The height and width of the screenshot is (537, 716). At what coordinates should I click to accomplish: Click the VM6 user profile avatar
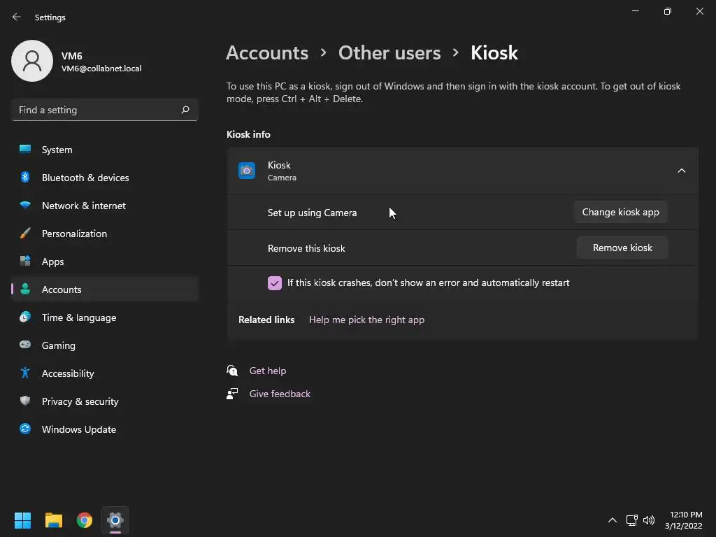coord(32,61)
